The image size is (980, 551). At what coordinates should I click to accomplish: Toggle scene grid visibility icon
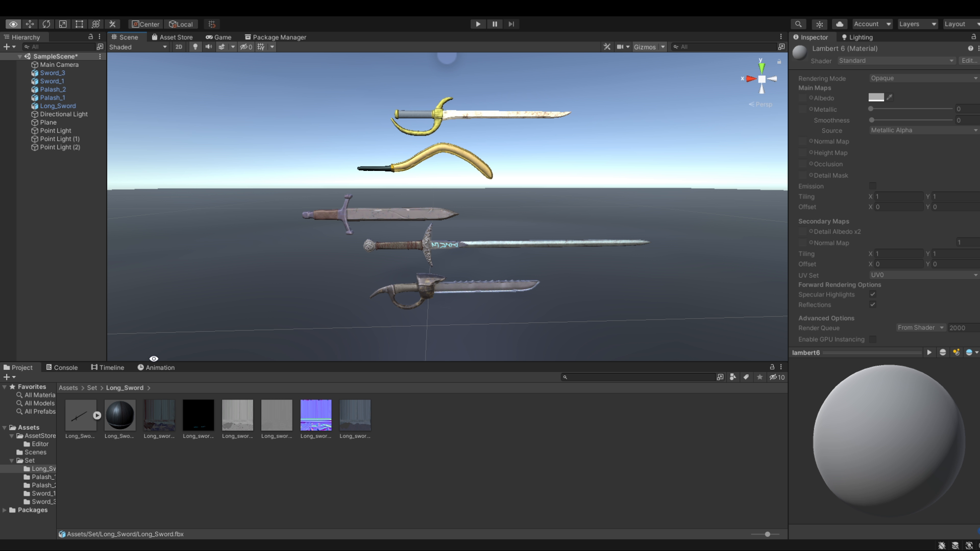(x=261, y=46)
